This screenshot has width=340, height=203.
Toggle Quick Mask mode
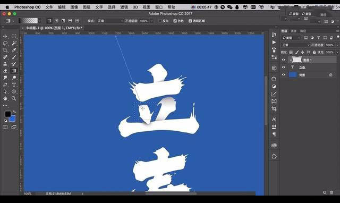[5, 127]
